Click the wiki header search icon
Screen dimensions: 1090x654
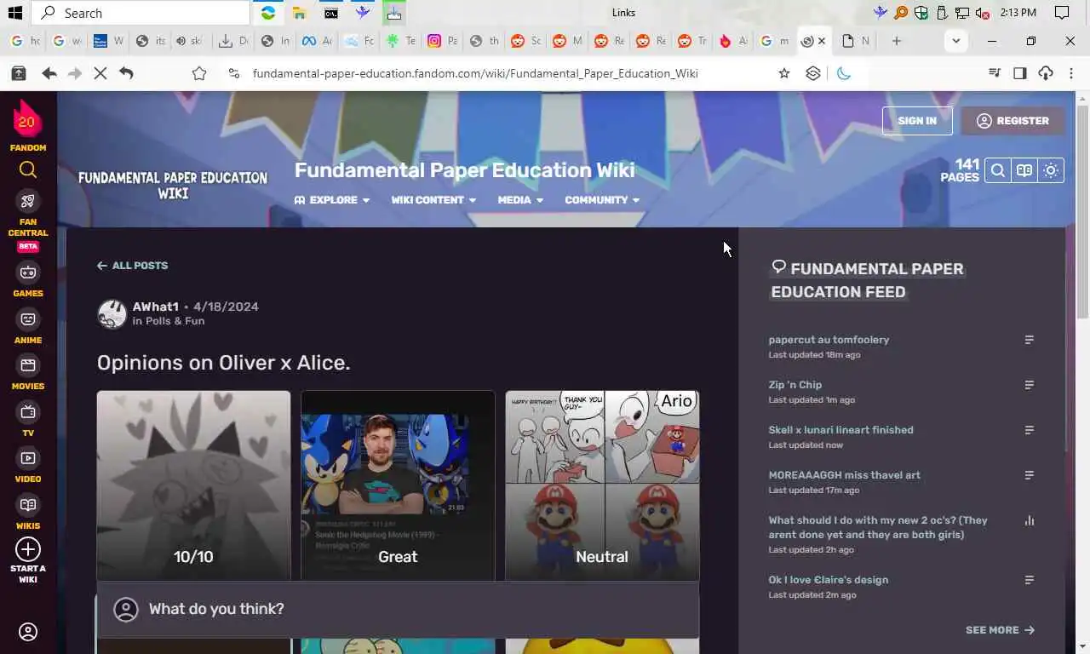tap(997, 170)
